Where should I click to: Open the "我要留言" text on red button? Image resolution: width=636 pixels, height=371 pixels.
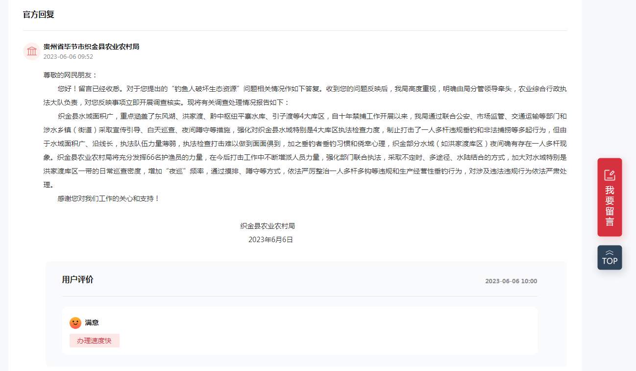tap(610, 206)
